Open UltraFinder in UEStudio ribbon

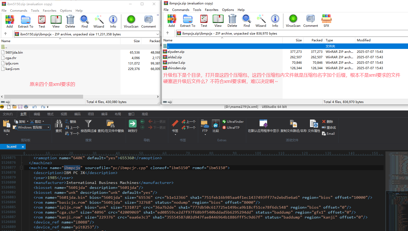point(233,121)
